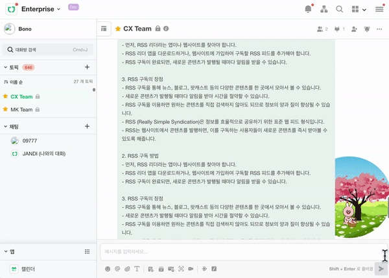Click the magnifier search icon in top bar
The height and width of the screenshot is (278, 389).
click(x=339, y=9)
